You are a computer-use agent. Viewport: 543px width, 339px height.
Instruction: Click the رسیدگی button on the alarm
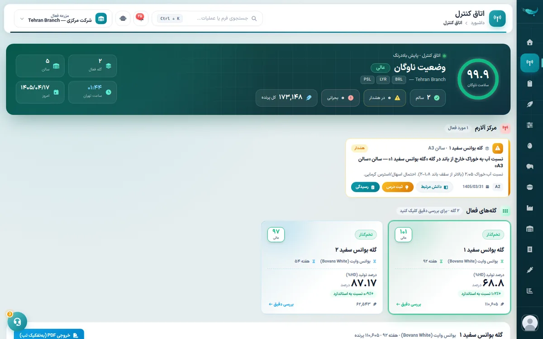tap(365, 187)
